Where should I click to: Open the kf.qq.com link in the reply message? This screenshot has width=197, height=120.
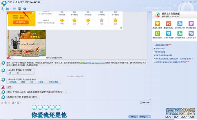[x=94, y=63]
